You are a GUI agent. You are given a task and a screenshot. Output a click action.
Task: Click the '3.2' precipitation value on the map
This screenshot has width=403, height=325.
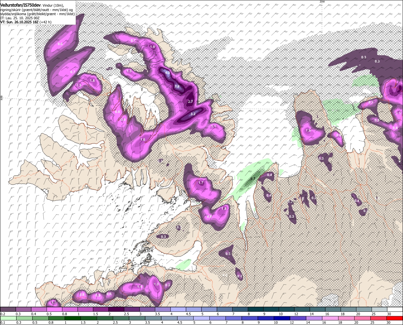193,114
